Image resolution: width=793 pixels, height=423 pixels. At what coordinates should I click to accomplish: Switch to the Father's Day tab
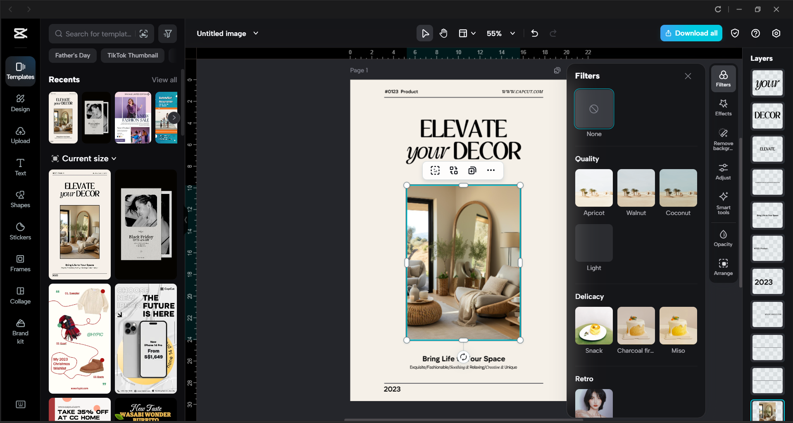(72, 55)
